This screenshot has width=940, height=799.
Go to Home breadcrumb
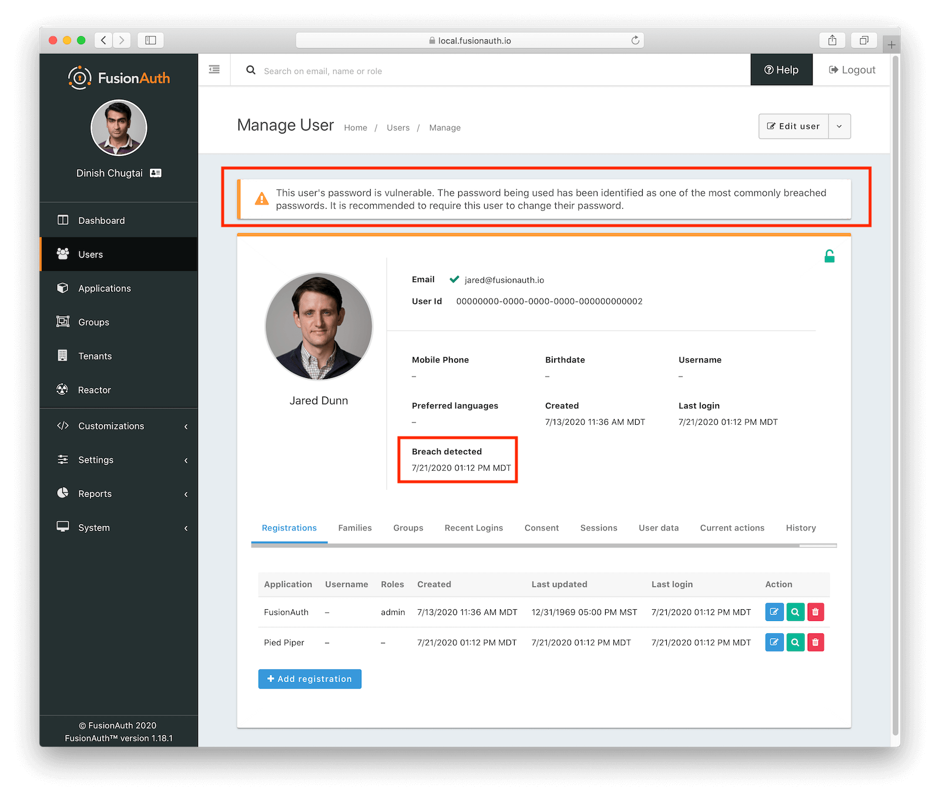355,127
